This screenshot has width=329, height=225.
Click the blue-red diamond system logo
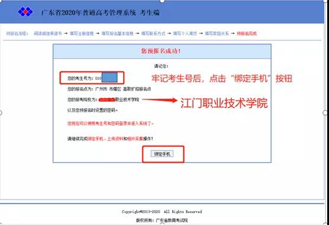(25, 12)
